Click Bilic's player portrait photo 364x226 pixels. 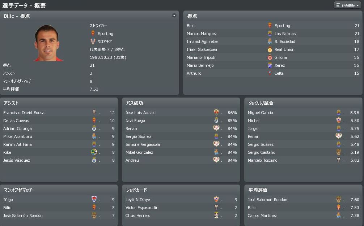[x=48, y=43]
